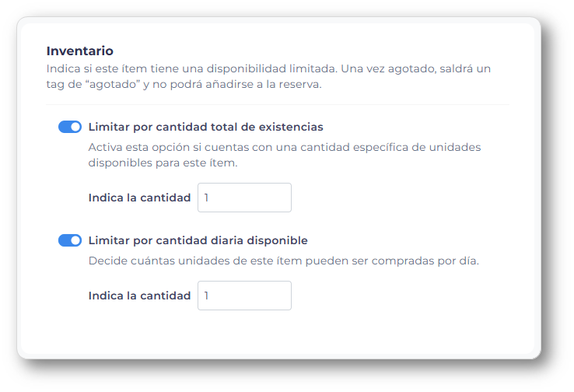Image resolution: width=574 pixels, height=392 pixels.
Task: Toggle off limit by total stock quantity
Action: [x=70, y=127]
